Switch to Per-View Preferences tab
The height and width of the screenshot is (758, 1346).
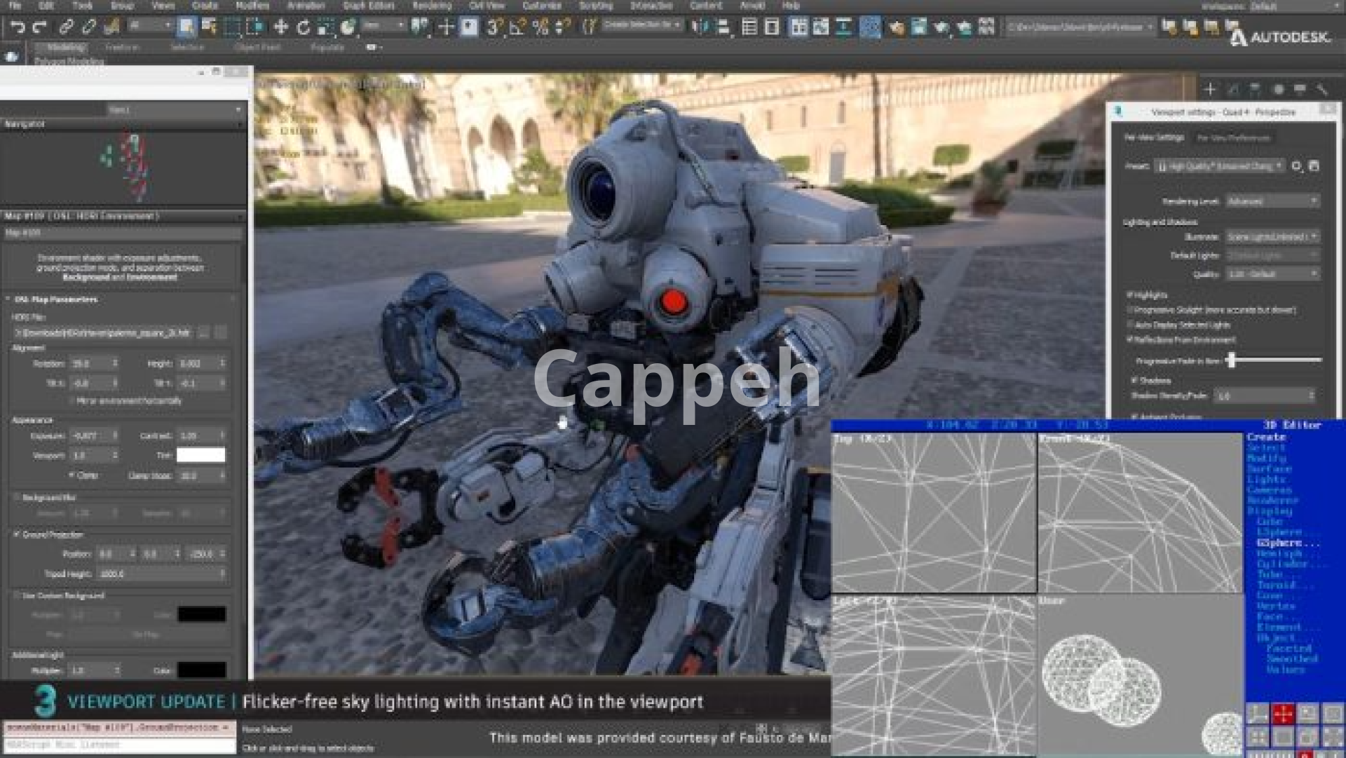coord(1233,138)
